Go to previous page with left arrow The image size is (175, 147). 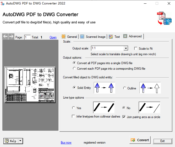[5, 37]
